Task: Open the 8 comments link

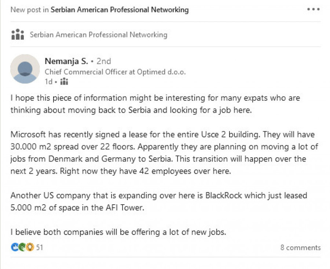Action: click(300, 248)
